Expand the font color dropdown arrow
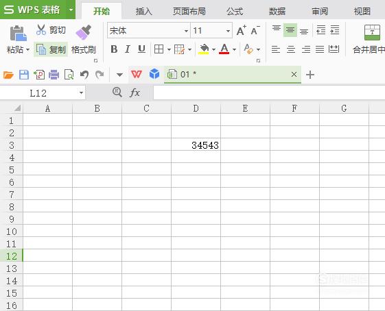 [235, 49]
